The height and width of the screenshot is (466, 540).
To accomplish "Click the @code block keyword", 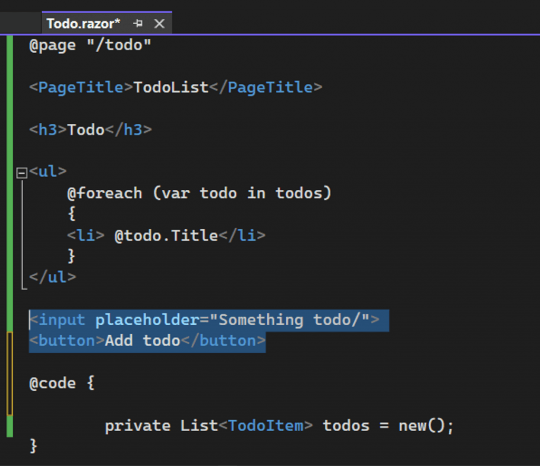I will [x=53, y=383].
